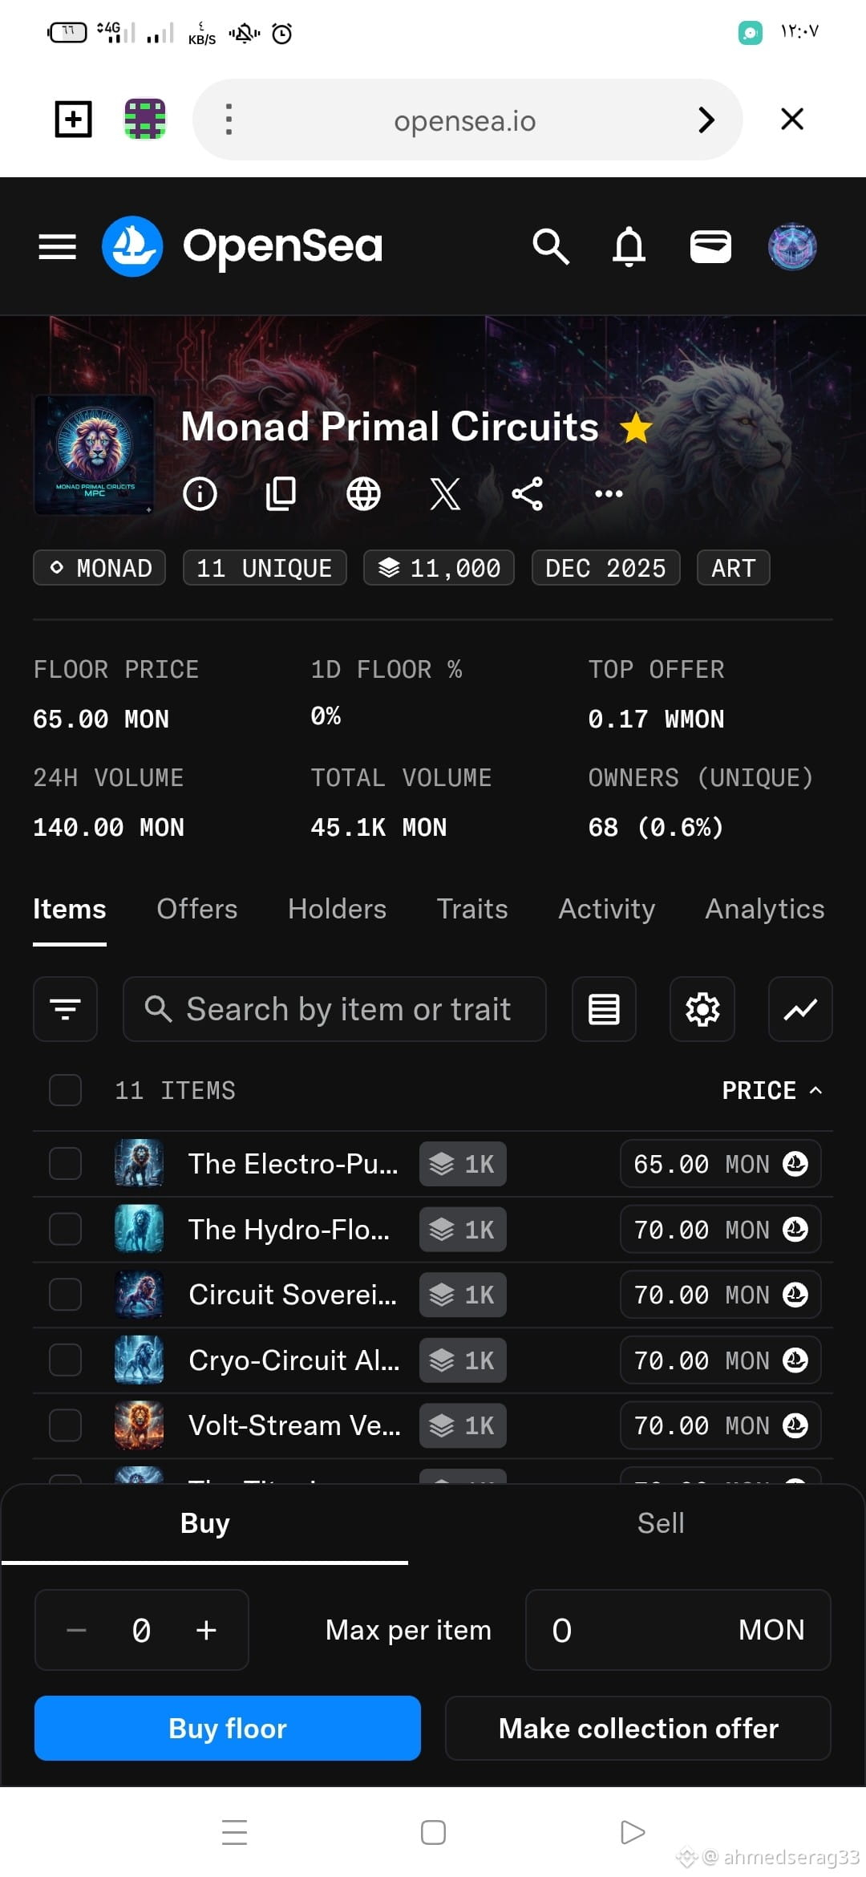Click the share icon for the collection
Image resolution: width=866 pixels, height=1877 pixels.
click(527, 493)
